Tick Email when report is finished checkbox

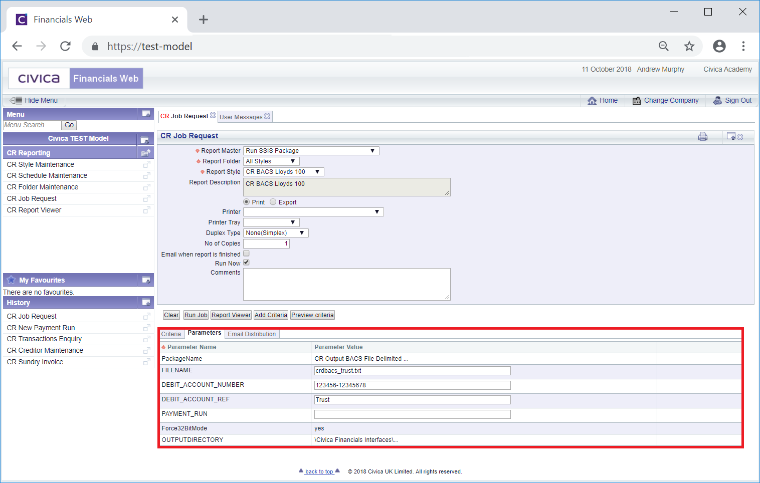(246, 254)
